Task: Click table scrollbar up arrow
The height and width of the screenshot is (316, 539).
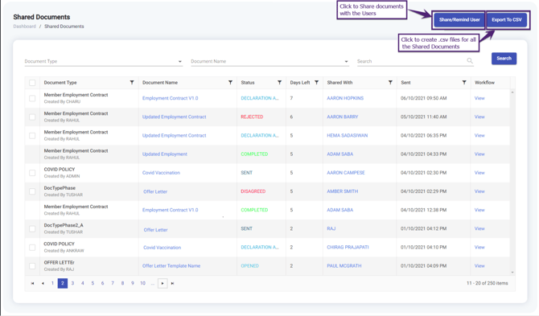Action: click(512, 92)
